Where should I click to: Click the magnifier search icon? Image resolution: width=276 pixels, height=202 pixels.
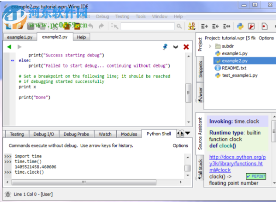click(179, 26)
